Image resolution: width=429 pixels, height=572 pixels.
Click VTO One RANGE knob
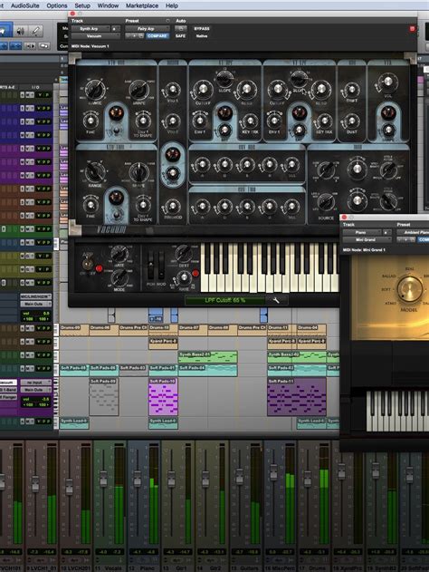click(95, 90)
